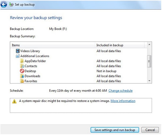Select the Additional Locations row label

point(35,56)
